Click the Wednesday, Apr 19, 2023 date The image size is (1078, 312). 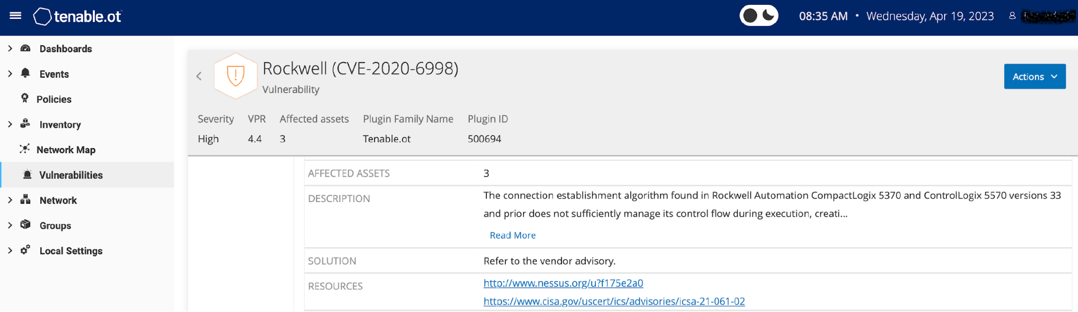point(930,16)
